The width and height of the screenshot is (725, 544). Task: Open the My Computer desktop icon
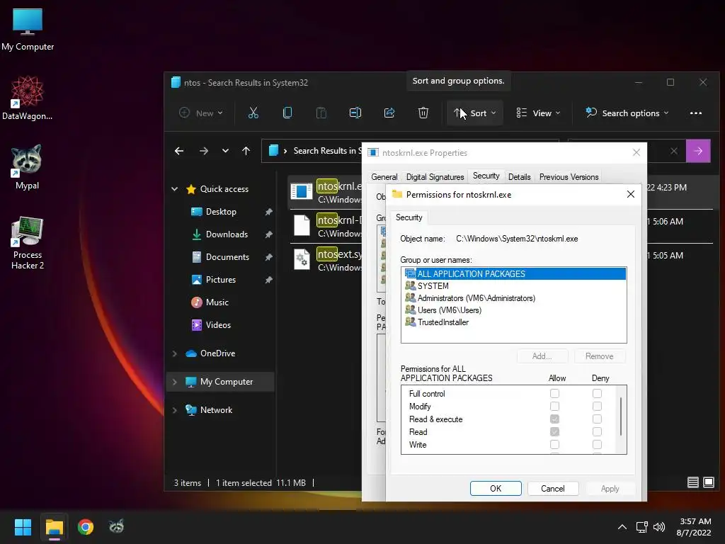click(x=28, y=29)
